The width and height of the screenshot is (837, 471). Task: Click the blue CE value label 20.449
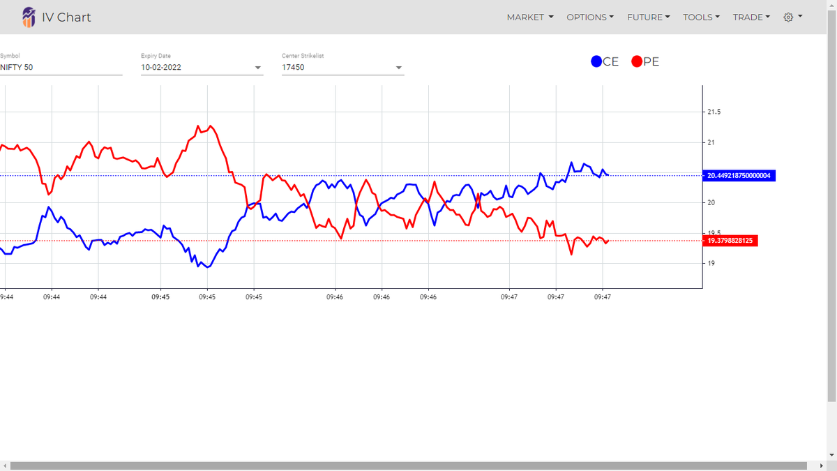click(739, 175)
